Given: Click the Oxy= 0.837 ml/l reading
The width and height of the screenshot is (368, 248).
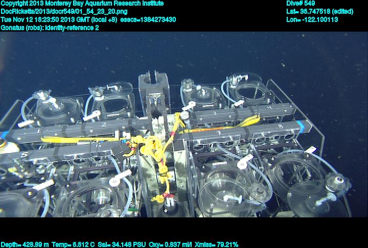Looking at the screenshot, I should [170, 245].
